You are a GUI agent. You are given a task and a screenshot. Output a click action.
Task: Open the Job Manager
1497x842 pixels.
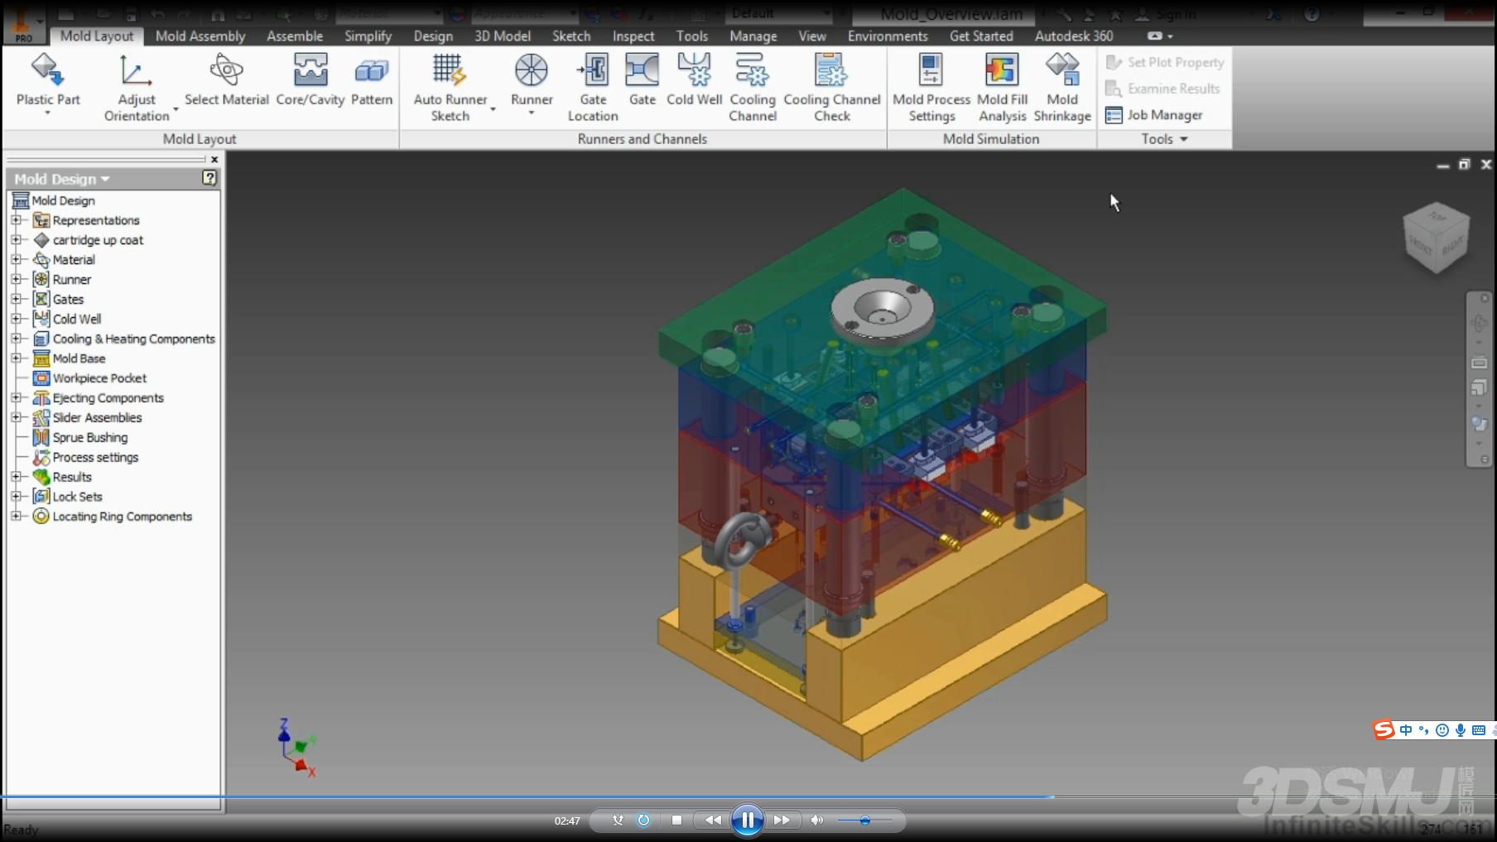1154,115
